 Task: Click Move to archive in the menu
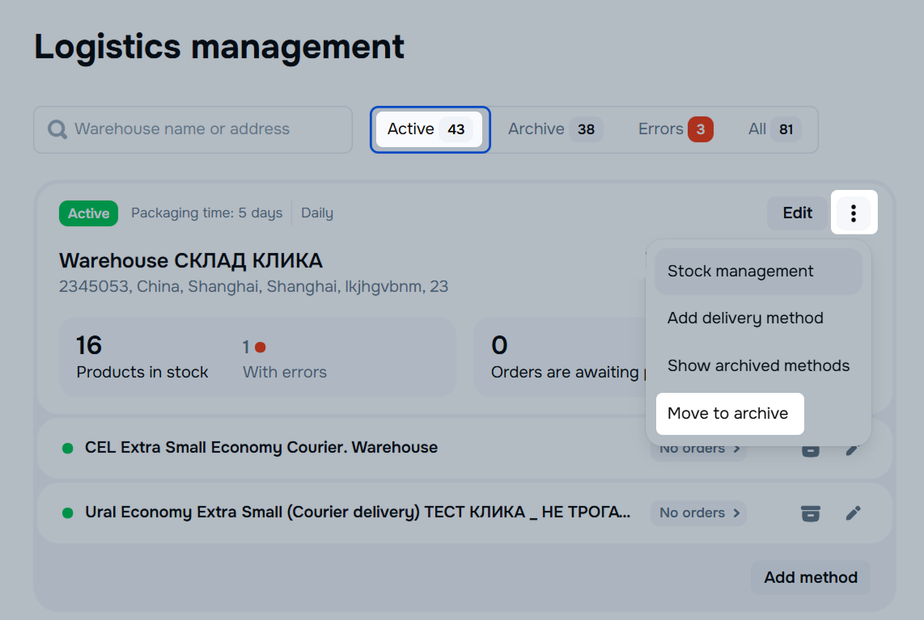(x=728, y=413)
